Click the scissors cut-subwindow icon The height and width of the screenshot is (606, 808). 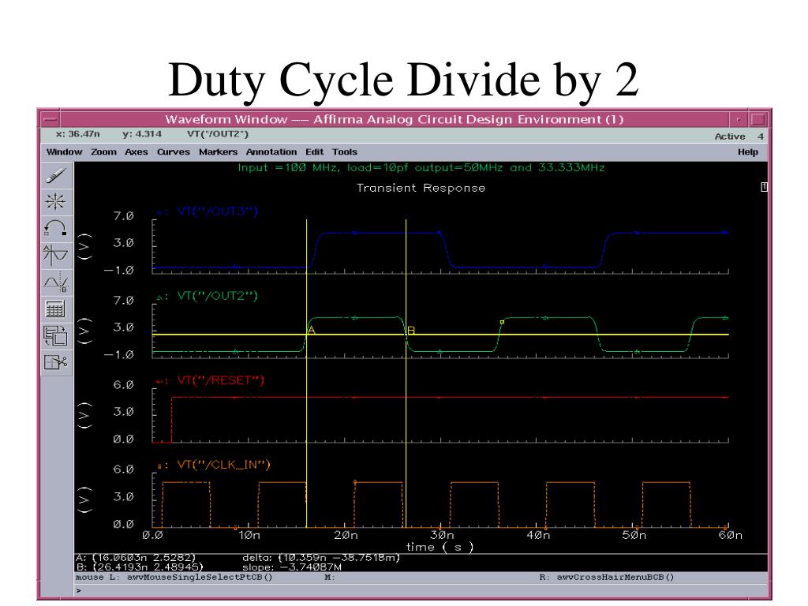coord(56,362)
